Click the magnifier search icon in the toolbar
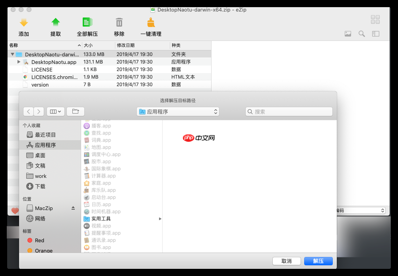This screenshot has height=276, width=398. pos(361,34)
